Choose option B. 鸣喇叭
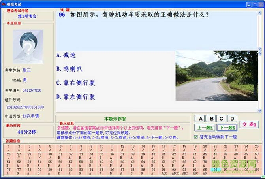 (69, 69)
